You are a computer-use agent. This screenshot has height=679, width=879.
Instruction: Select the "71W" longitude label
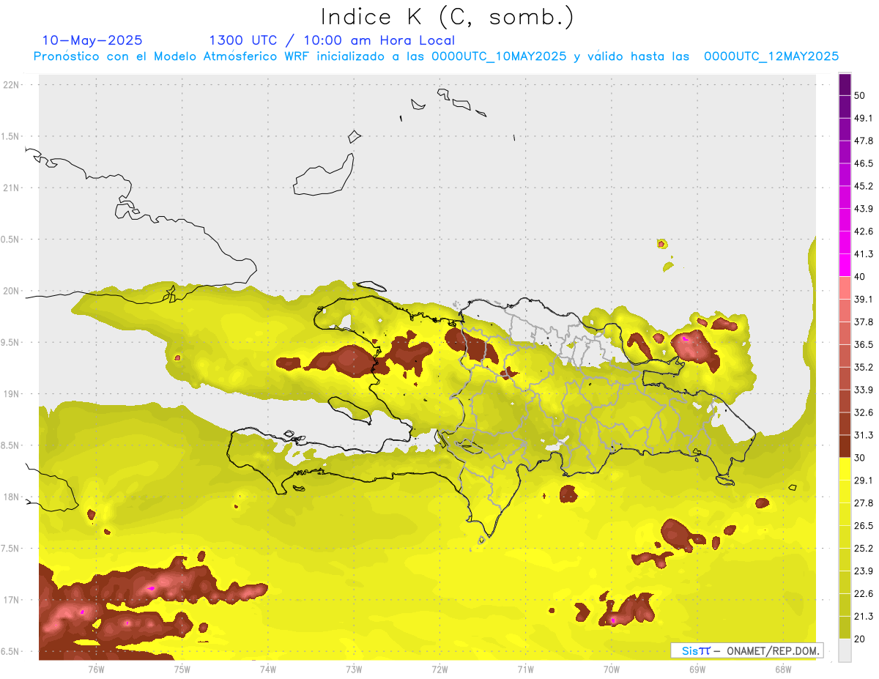point(525,669)
